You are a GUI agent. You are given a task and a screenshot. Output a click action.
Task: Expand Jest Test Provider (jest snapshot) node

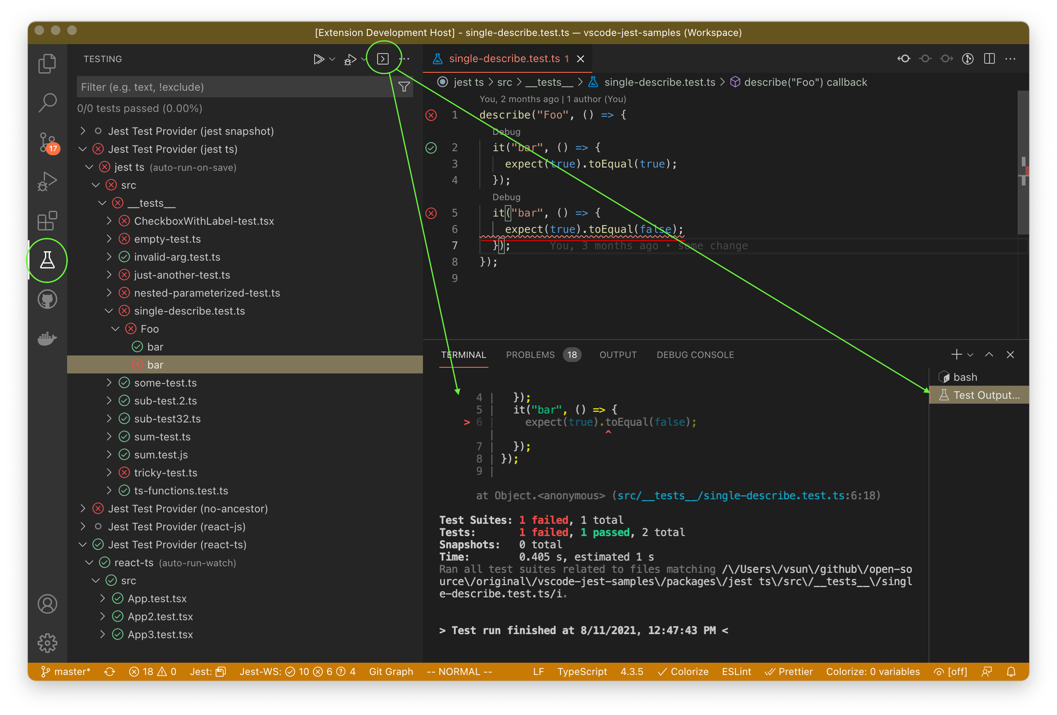[x=83, y=131]
